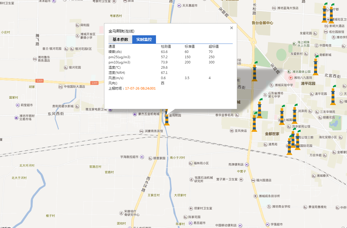Click the tower marker left of 新明大酒店
This screenshot has height=228, width=347.
tap(324, 14)
